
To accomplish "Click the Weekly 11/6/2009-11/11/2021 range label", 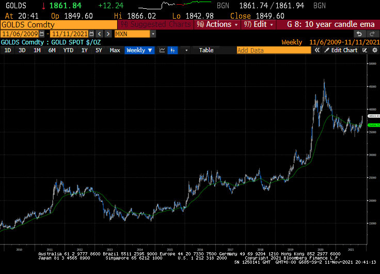I will point(330,42).
